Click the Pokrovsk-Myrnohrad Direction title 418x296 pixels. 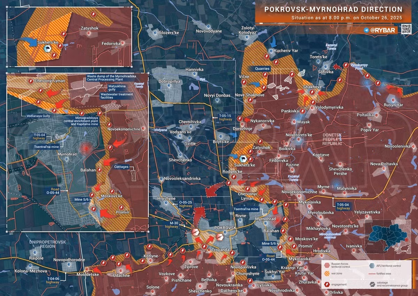pyautogui.click(x=333, y=9)
